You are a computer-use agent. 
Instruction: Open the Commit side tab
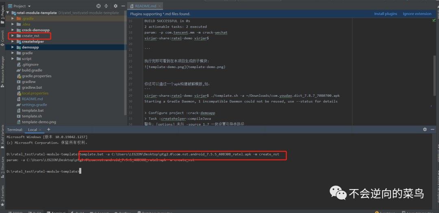tap(2, 38)
